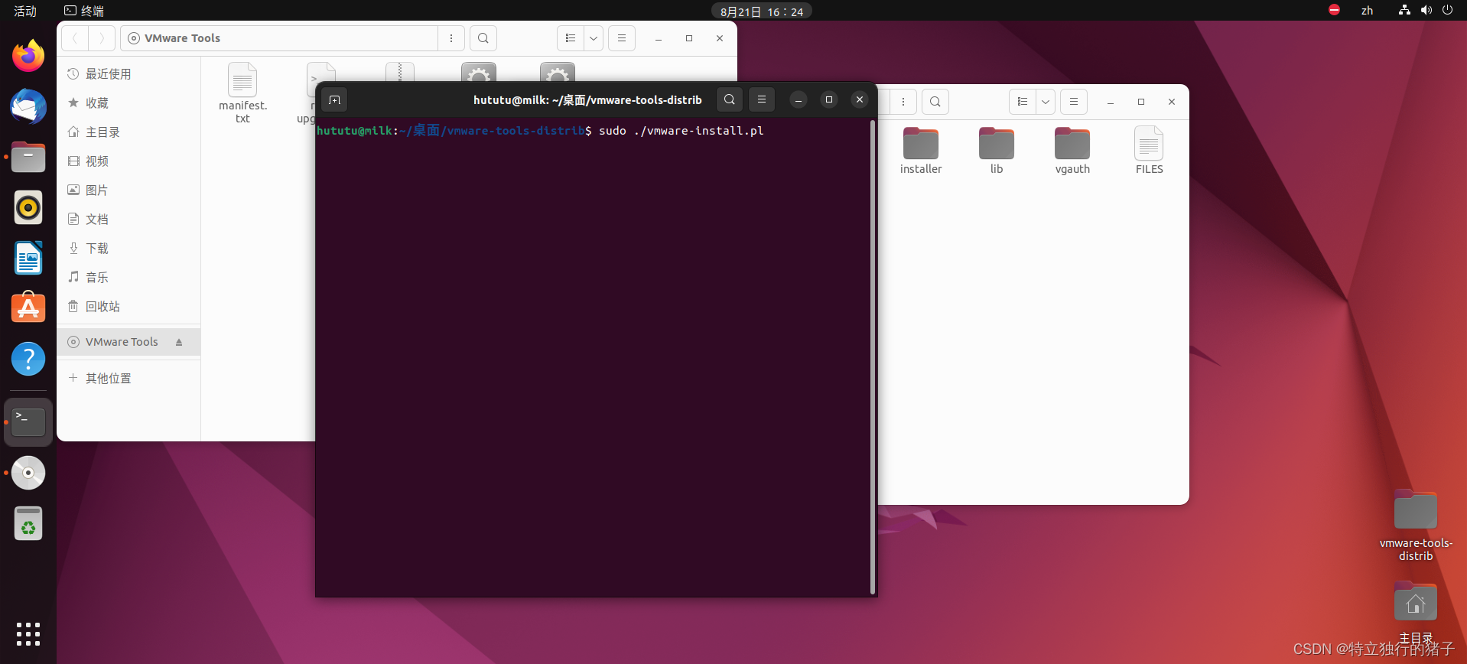Open the lib folder

[997, 151]
